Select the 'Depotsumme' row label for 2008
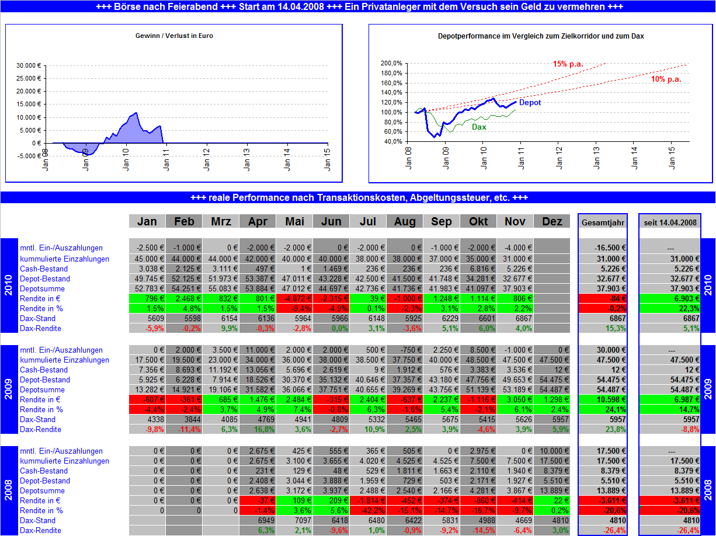The image size is (716, 536). point(42,490)
